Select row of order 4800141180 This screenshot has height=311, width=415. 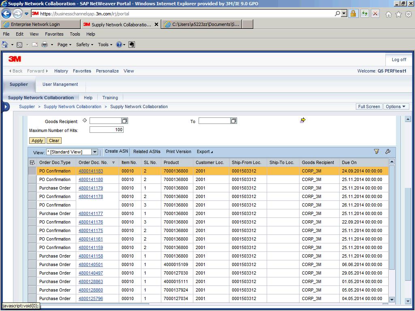[x=32, y=179]
